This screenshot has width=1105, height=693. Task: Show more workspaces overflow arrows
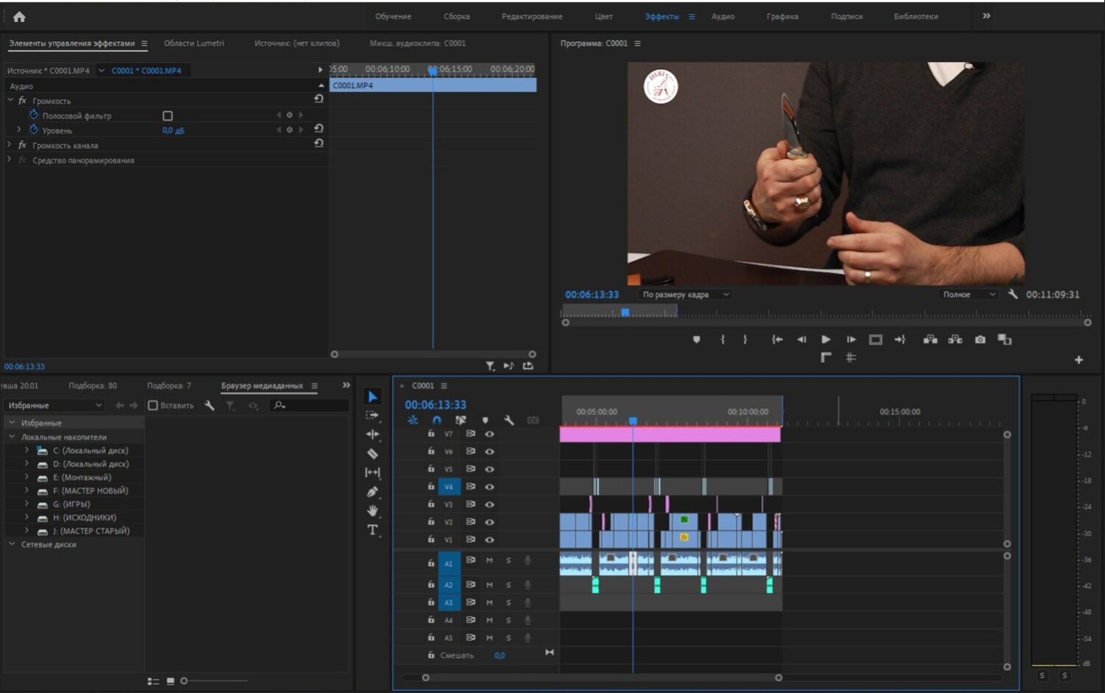tap(986, 15)
